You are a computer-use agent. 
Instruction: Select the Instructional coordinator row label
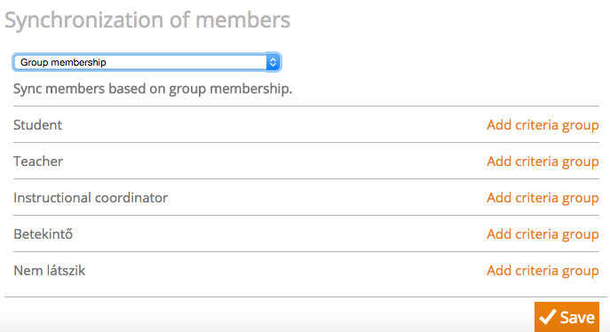click(91, 197)
